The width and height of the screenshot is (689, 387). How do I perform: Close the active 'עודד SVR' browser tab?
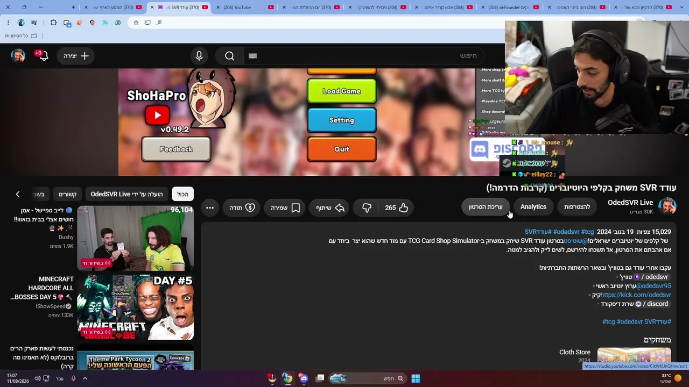tap(152, 8)
